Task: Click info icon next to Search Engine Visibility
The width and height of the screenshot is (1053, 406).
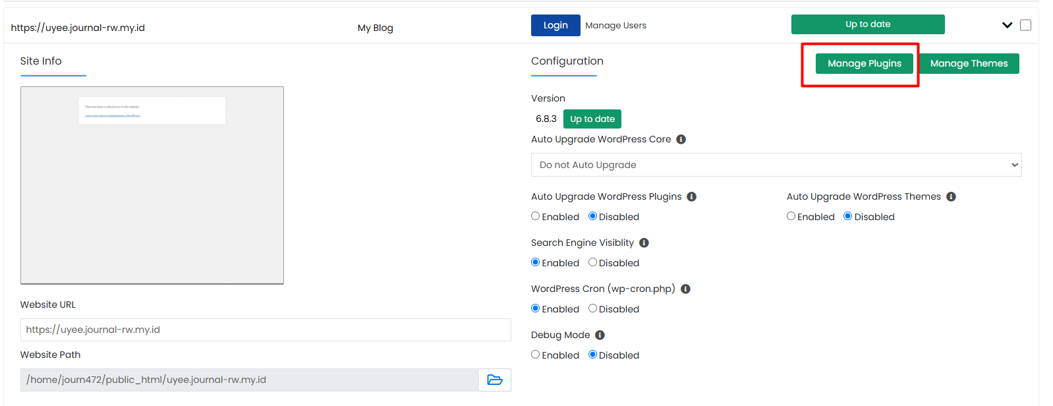Action: [x=644, y=243]
